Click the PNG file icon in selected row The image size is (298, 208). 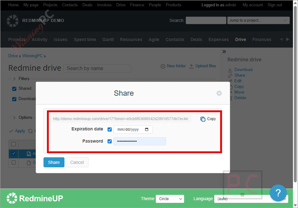[29, 154]
